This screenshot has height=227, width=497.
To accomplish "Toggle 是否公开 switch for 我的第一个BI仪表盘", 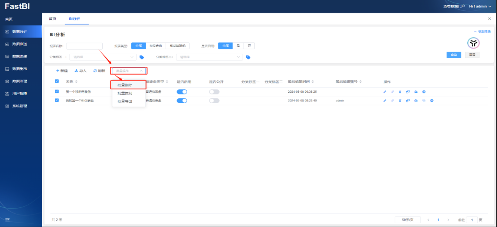I will click(214, 101).
